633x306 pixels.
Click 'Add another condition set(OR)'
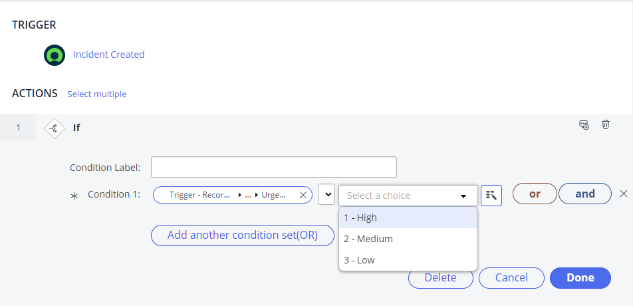click(242, 235)
